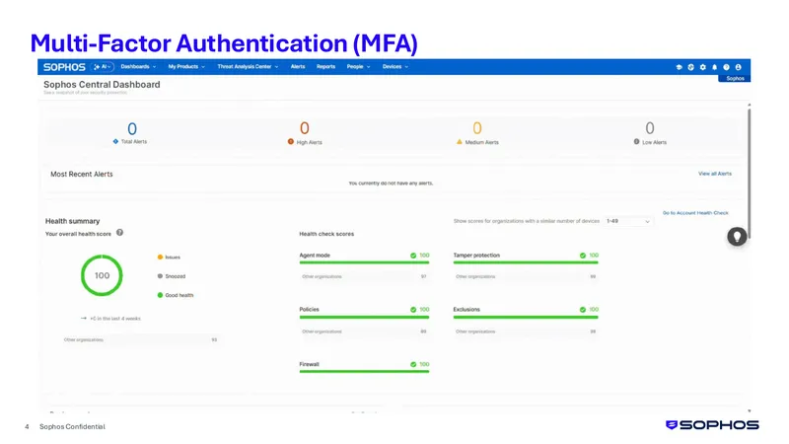Open the AI assistant pill button
Screen dimensions: 789x444
[103, 67]
